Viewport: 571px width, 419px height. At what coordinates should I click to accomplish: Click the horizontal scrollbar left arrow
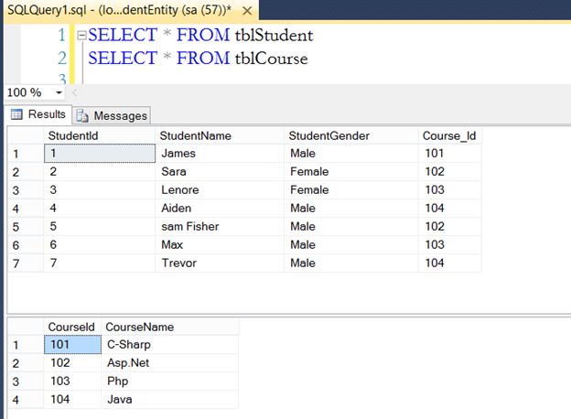click(x=74, y=92)
